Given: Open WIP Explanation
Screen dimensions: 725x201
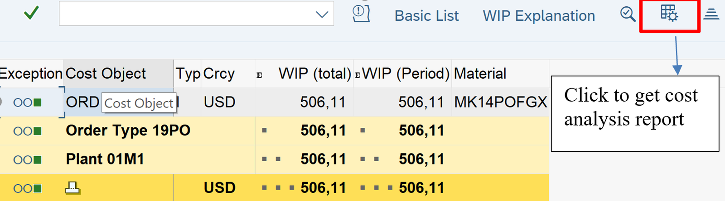Looking at the screenshot, I should click(539, 16).
